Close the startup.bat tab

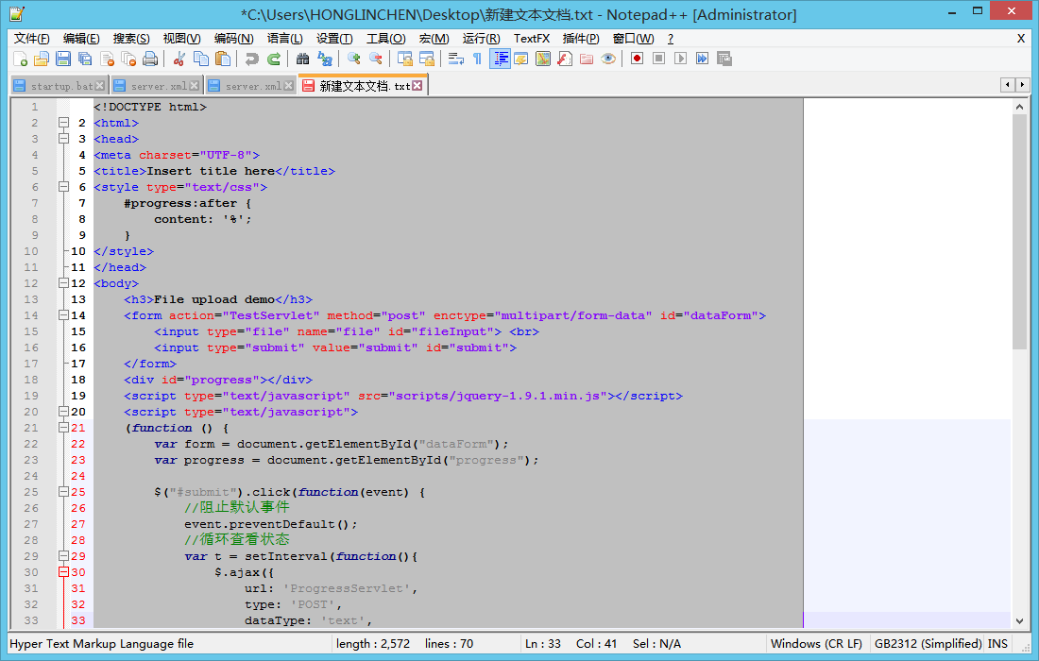click(x=99, y=85)
